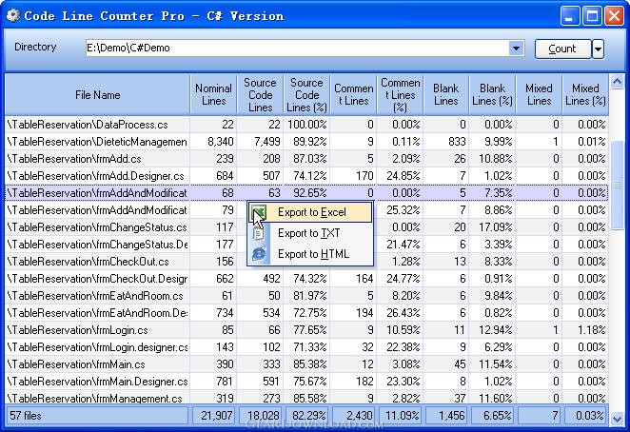The height and width of the screenshot is (432, 630).
Task: Choose Export to TXT
Action: coord(308,233)
